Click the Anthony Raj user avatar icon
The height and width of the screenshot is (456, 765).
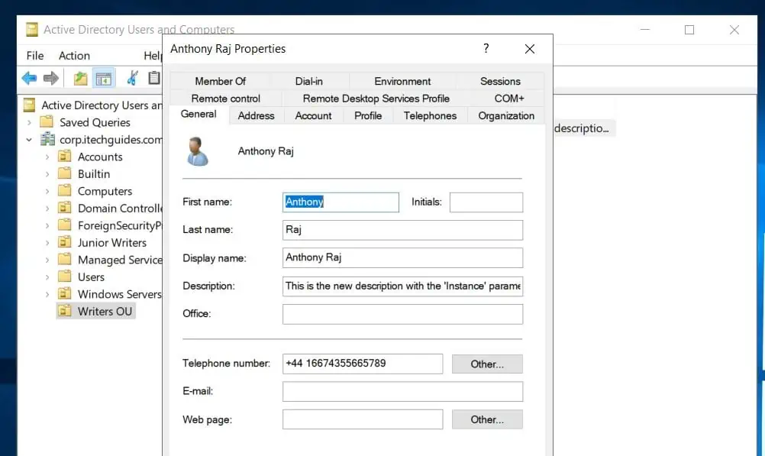[x=198, y=151]
